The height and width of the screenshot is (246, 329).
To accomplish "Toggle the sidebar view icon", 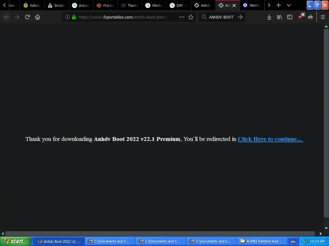I will [x=290, y=17].
